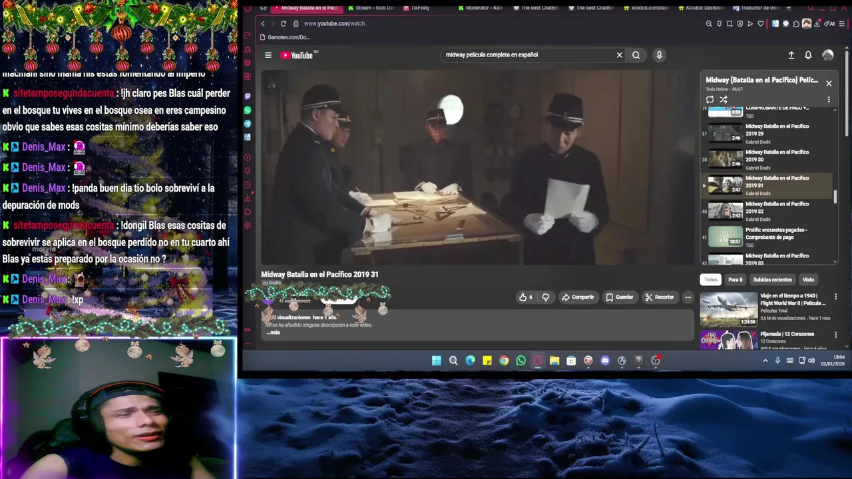This screenshot has height=479, width=852.
Task: Open the Gamoten.com bookmark
Action: tap(286, 37)
